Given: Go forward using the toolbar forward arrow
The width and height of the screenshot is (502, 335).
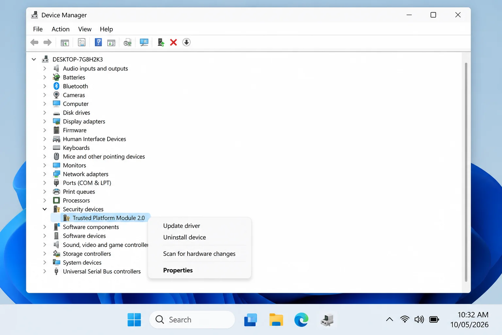Looking at the screenshot, I should [x=47, y=42].
